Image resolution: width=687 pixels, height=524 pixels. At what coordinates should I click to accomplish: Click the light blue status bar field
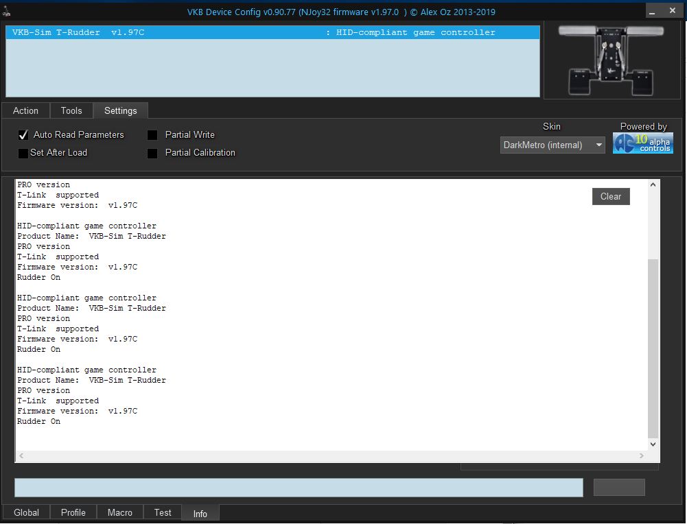point(299,488)
